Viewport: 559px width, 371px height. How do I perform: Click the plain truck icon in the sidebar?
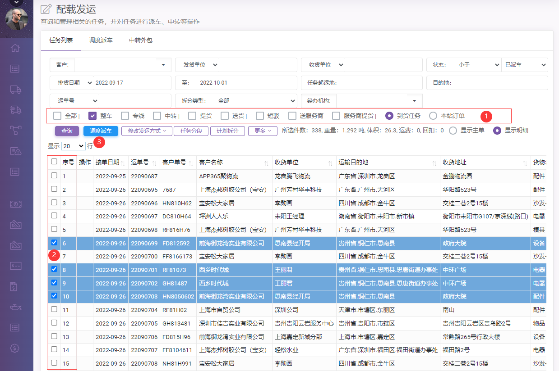point(15,89)
